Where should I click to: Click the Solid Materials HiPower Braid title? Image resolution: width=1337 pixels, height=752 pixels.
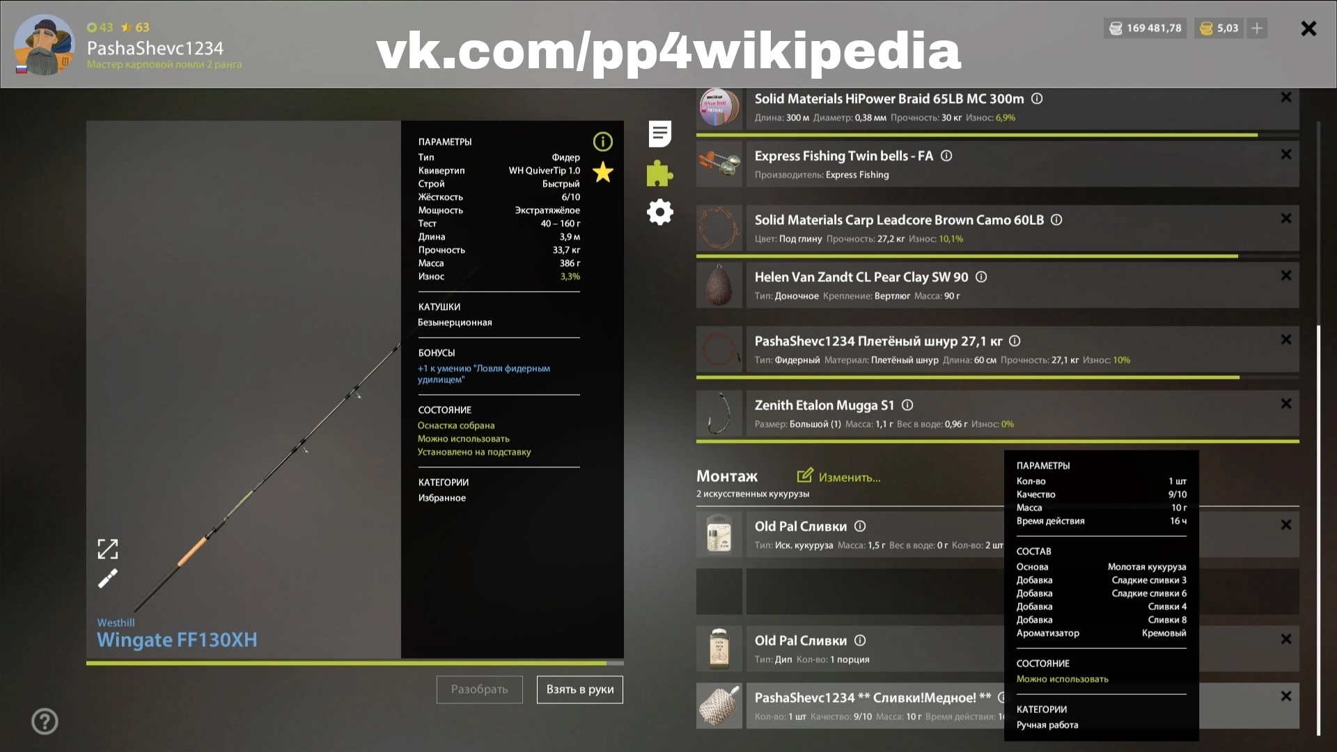889,99
